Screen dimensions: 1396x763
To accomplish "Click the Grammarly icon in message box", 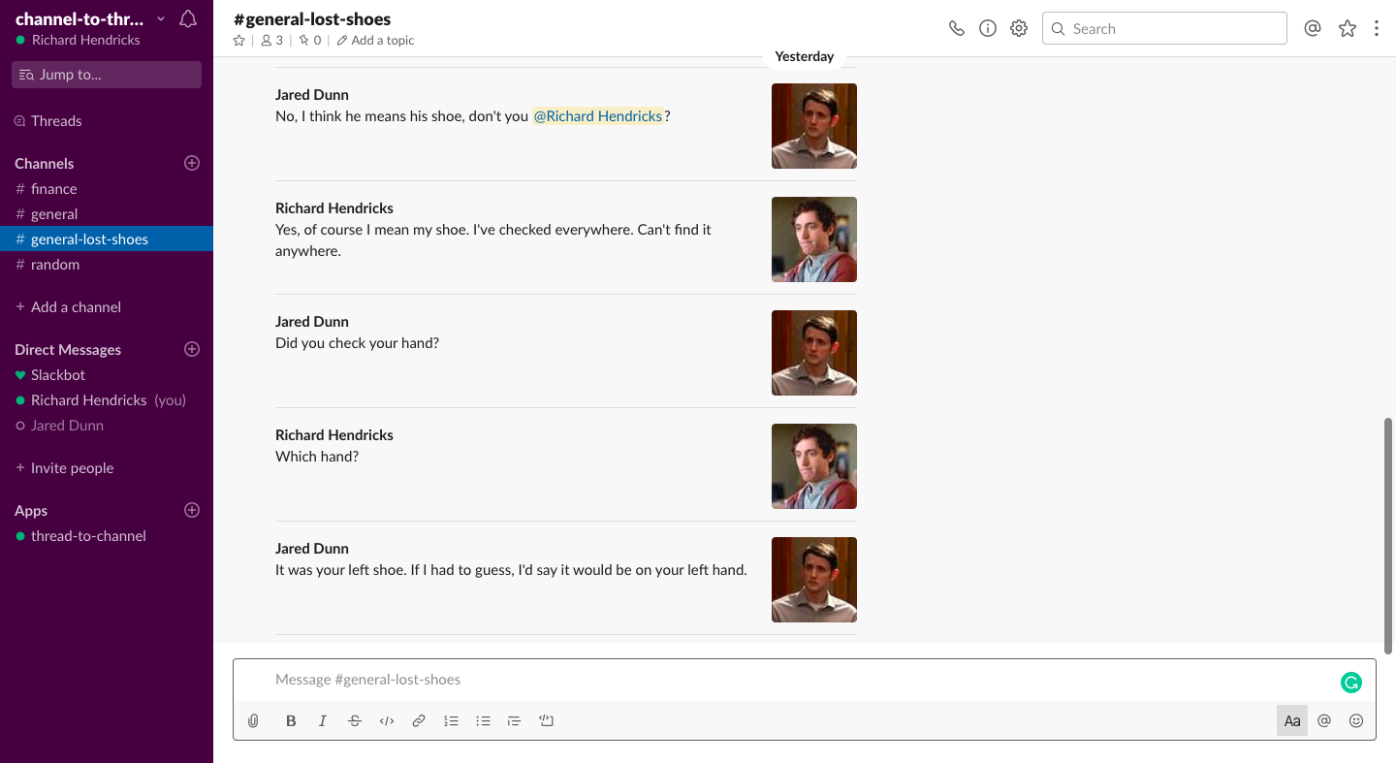I will point(1351,683).
